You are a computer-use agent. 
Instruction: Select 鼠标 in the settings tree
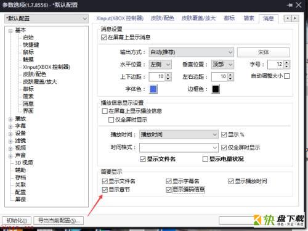(x=28, y=52)
